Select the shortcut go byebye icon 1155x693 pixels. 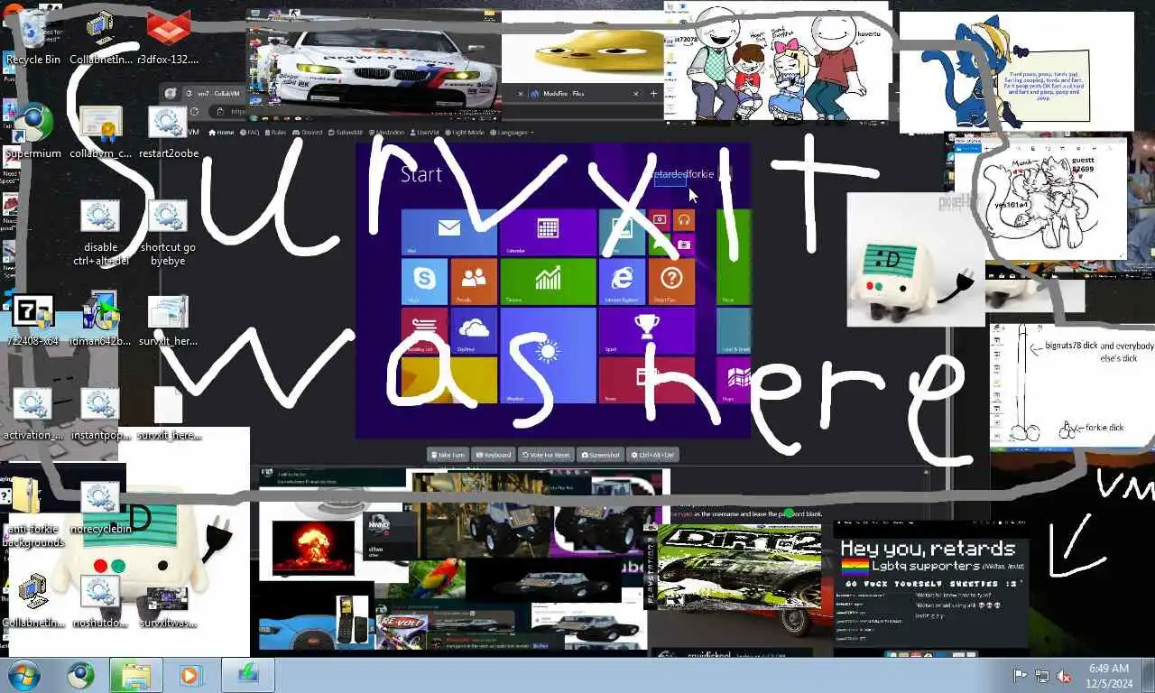tap(168, 233)
